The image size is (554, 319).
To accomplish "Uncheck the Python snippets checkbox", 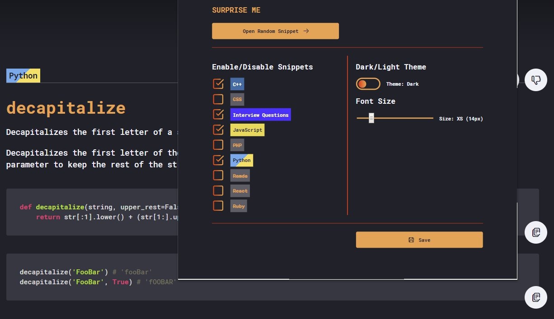I will [x=218, y=160].
